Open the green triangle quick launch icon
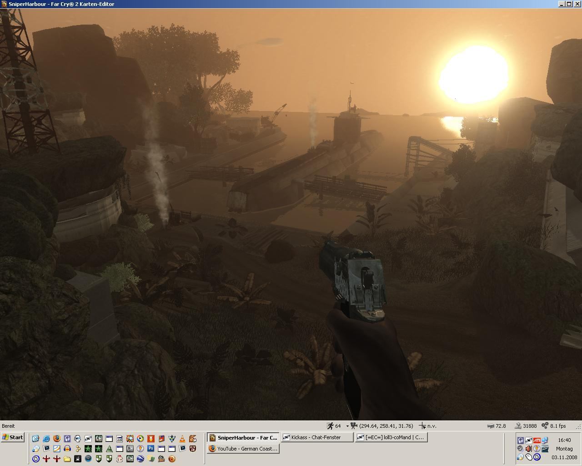Screen dimensions: 582x466 point(109,449)
